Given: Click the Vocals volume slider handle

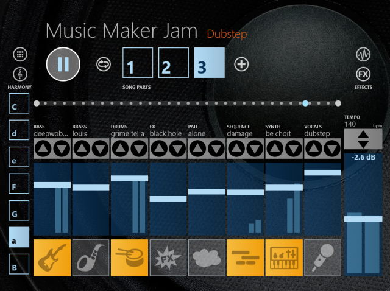Looking at the screenshot, I should [x=322, y=172].
